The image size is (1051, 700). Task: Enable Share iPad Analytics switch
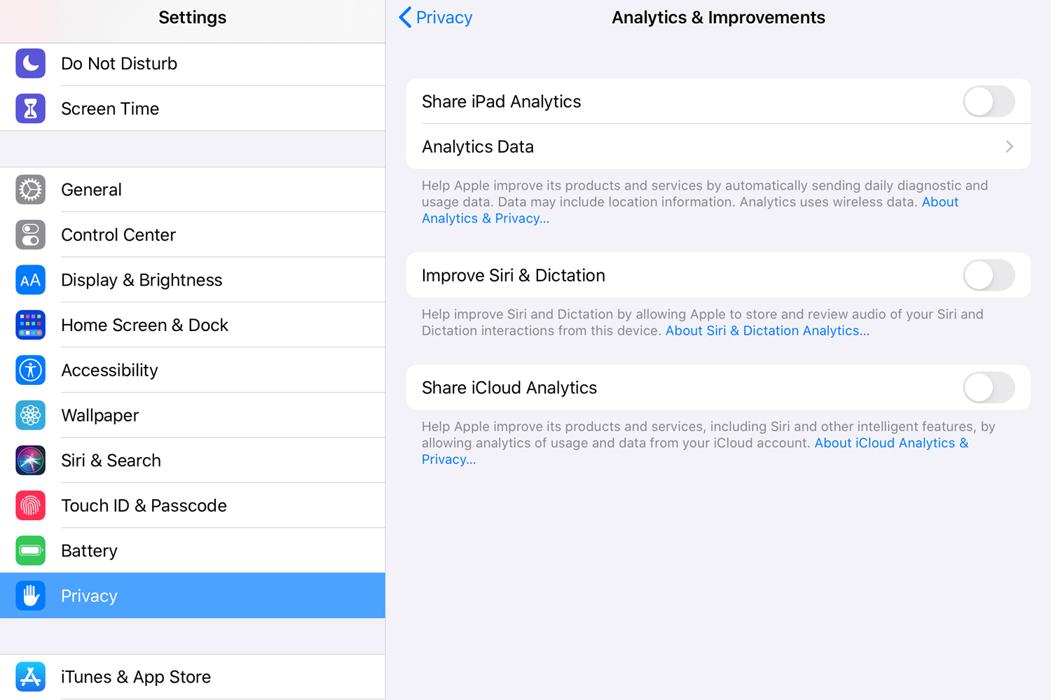989,101
